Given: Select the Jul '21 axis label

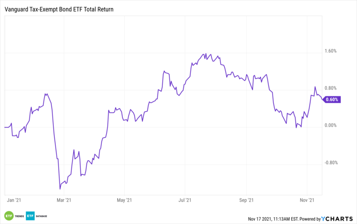Looking at the screenshot, I should click(x=185, y=201).
